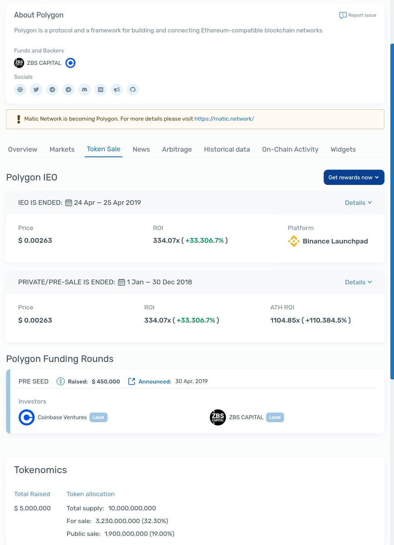Image resolution: width=394 pixels, height=545 pixels.
Task: Click the calendar icon in the IEO header
Action: pyautogui.click(x=69, y=203)
